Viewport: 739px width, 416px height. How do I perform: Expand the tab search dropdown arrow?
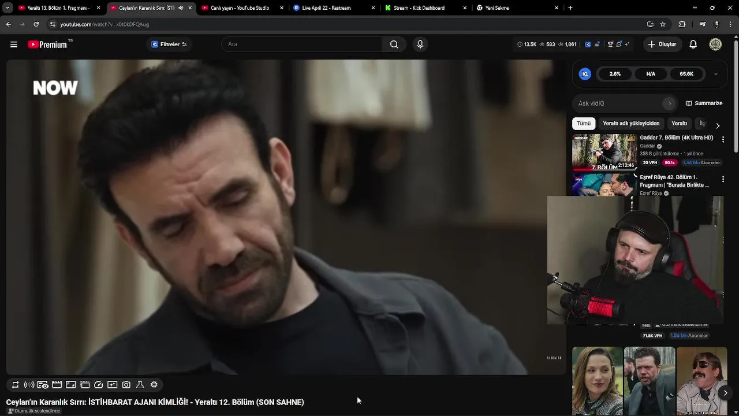click(x=8, y=8)
